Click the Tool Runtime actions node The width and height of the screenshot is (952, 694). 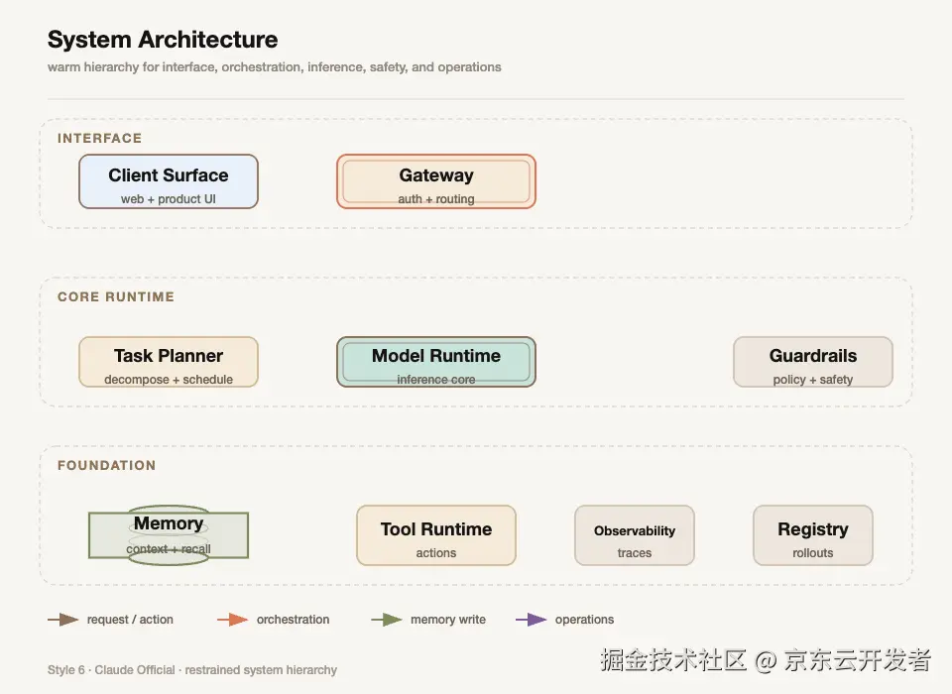click(x=436, y=535)
